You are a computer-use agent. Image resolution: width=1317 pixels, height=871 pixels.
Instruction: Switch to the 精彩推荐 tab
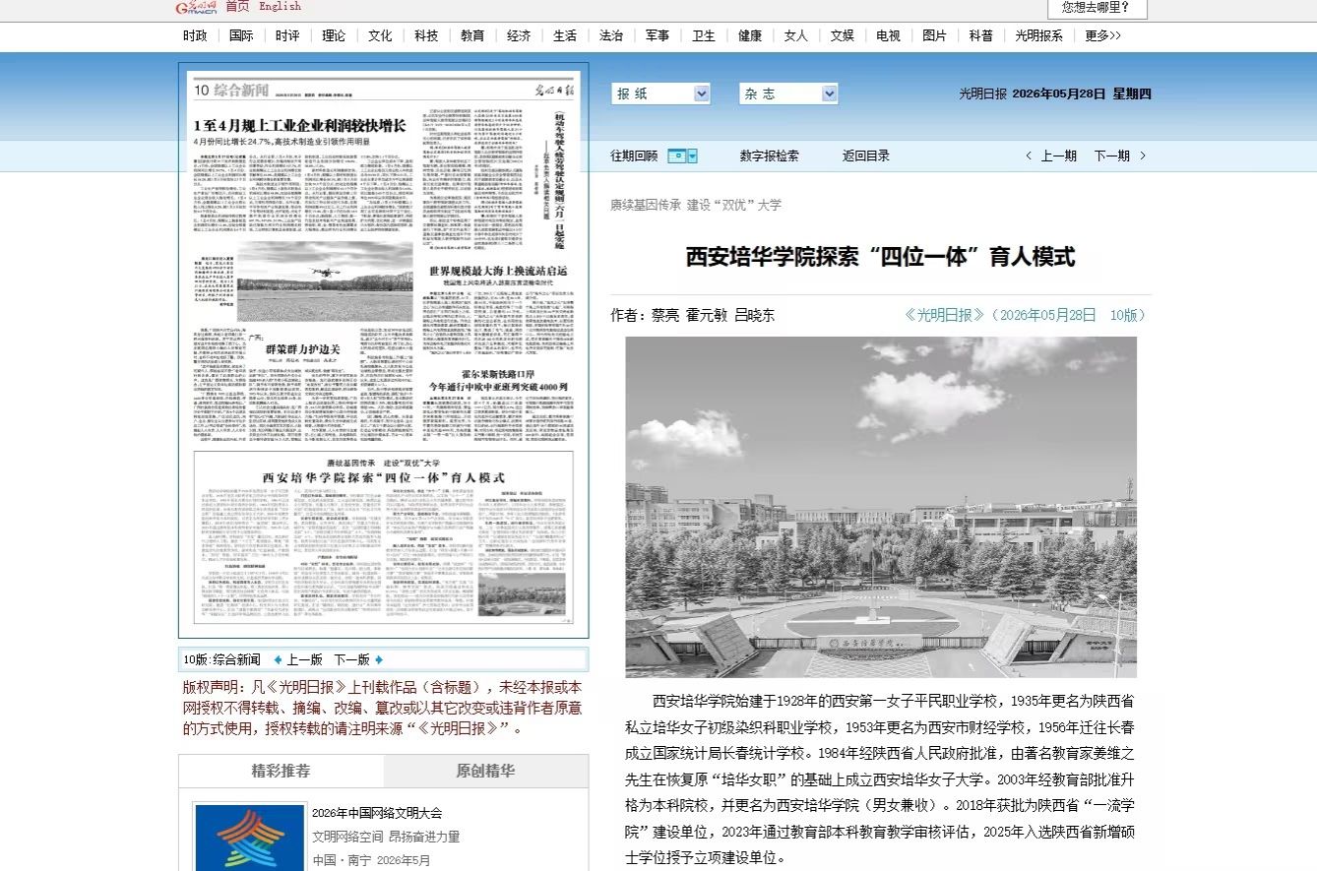click(x=281, y=771)
